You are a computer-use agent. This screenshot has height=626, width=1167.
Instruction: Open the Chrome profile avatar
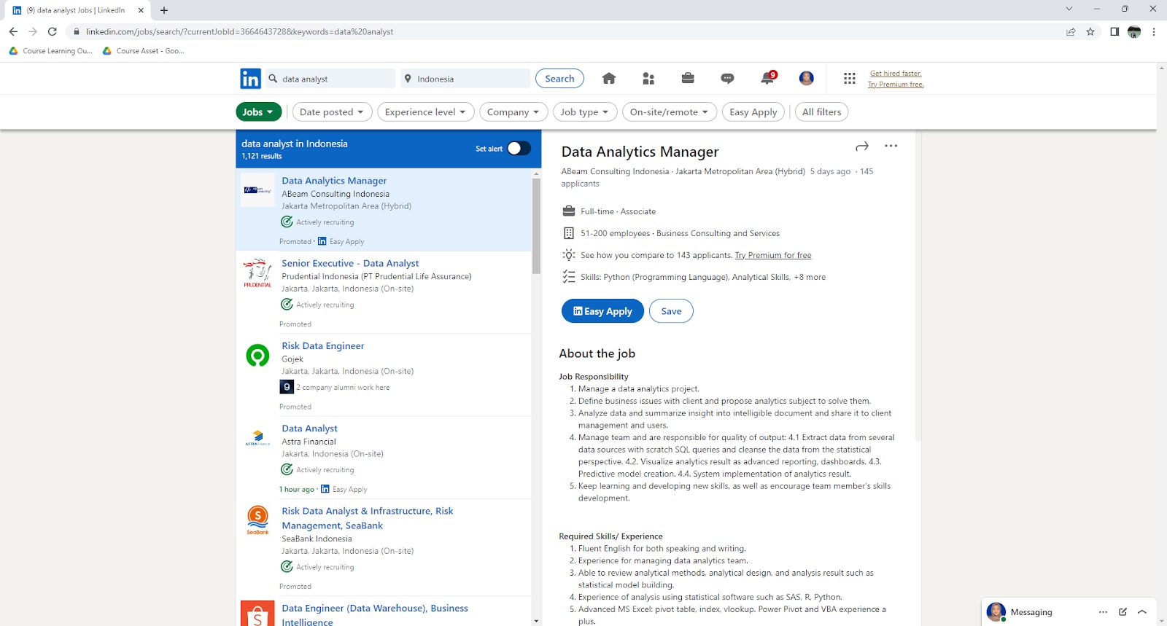tap(1134, 31)
